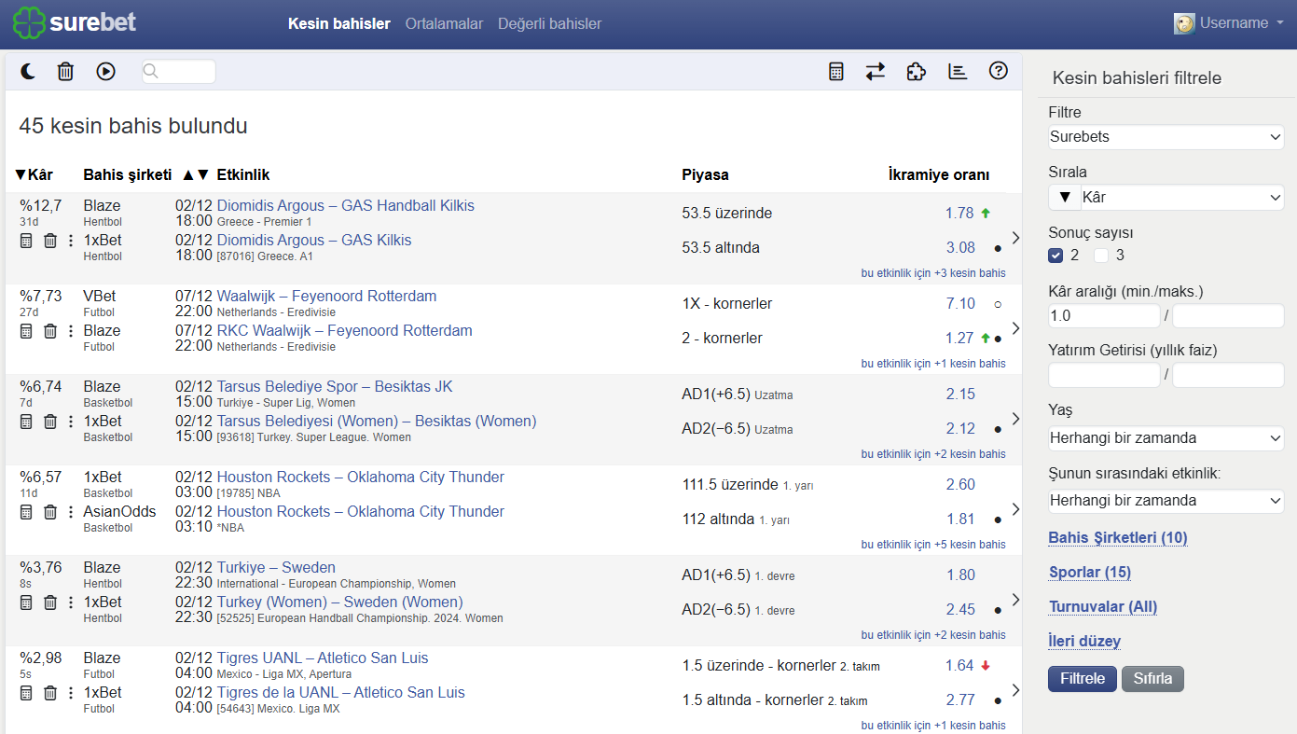
Task: Focus the maximum Kâr aralığı field
Action: coord(1228,316)
